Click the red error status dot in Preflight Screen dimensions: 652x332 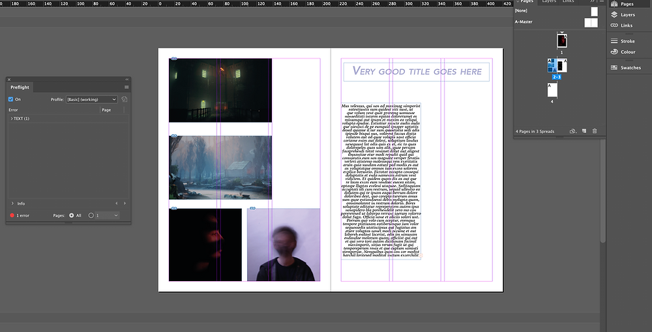(x=12, y=215)
